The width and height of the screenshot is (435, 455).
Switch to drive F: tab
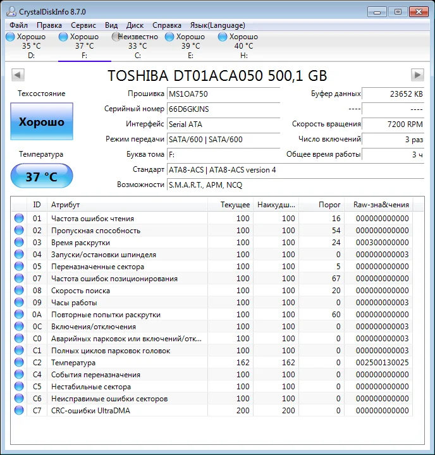84,46
